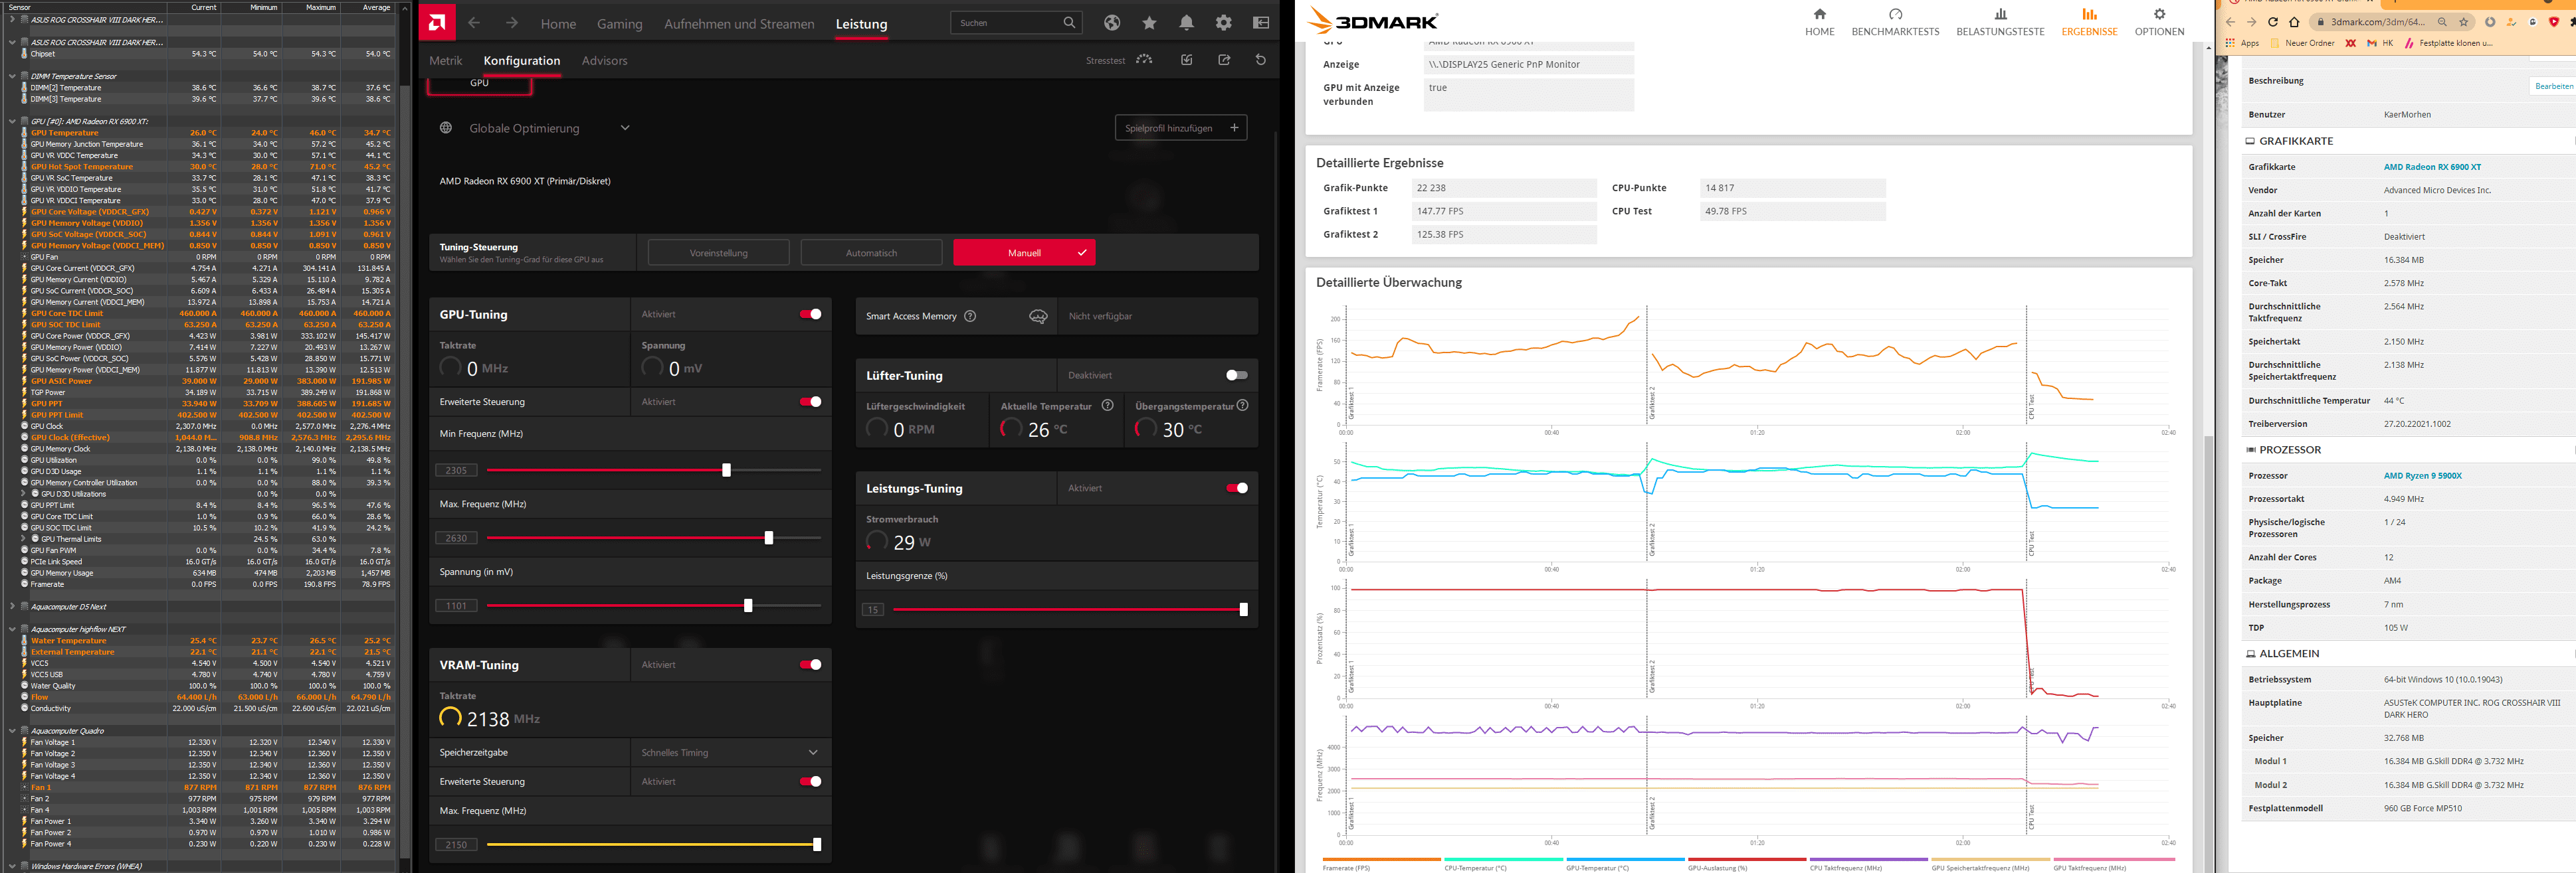
Task: Open the favorites star in Radeon Software
Action: pos(1149,22)
